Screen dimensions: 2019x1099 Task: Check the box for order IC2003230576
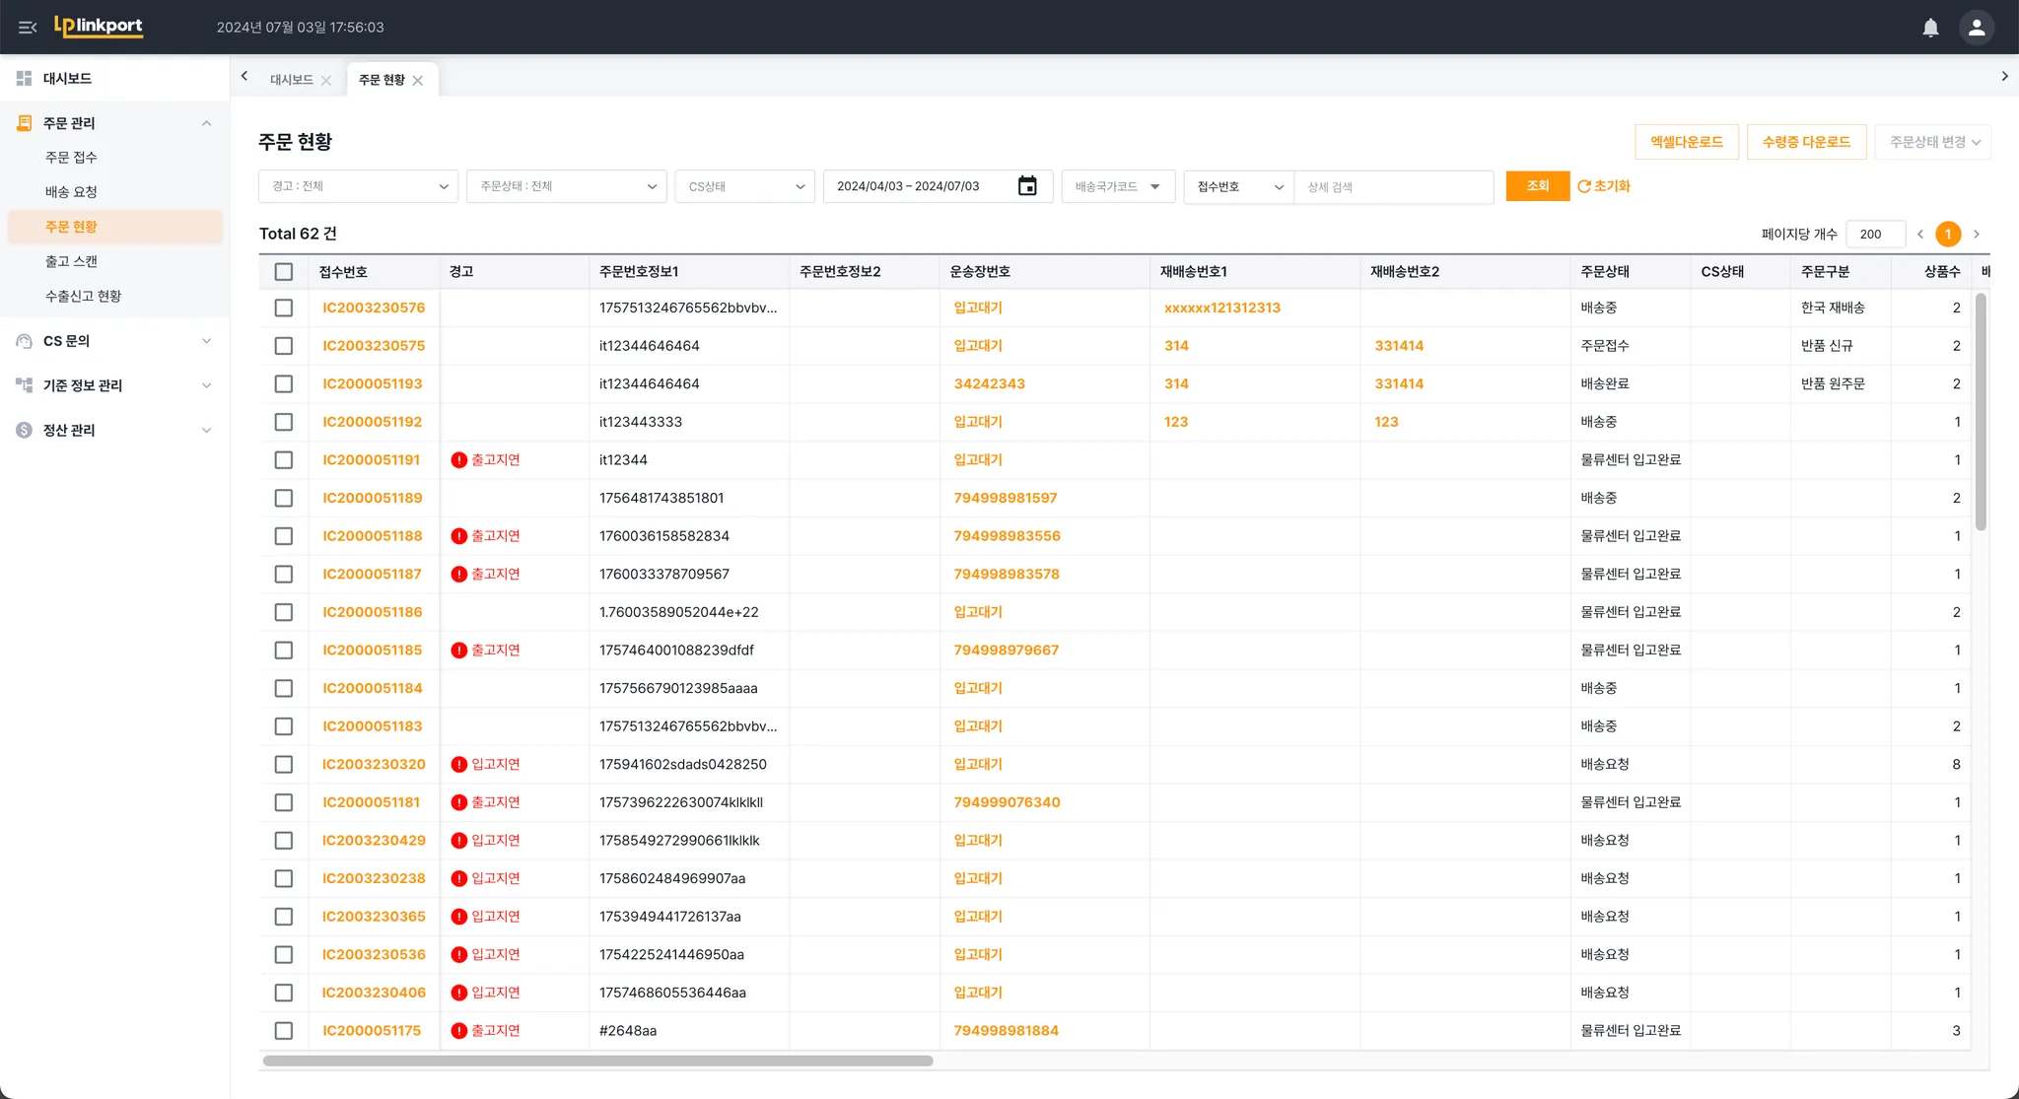(284, 308)
